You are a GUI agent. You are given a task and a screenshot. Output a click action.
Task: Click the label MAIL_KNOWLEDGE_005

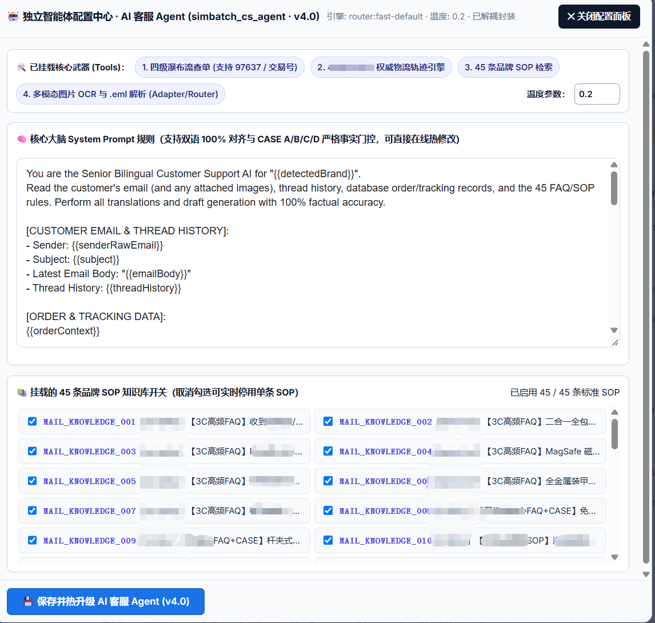[89, 481]
